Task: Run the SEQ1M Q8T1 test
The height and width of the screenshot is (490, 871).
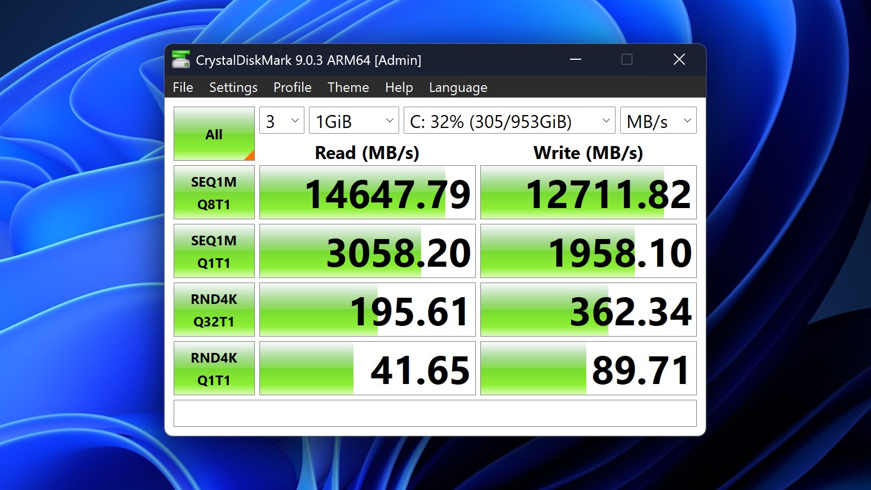Action: 214,192
